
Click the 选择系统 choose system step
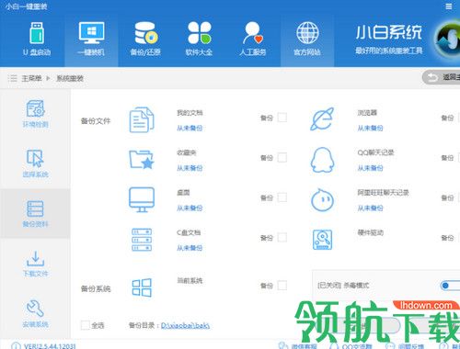click(x=35, y=163)
